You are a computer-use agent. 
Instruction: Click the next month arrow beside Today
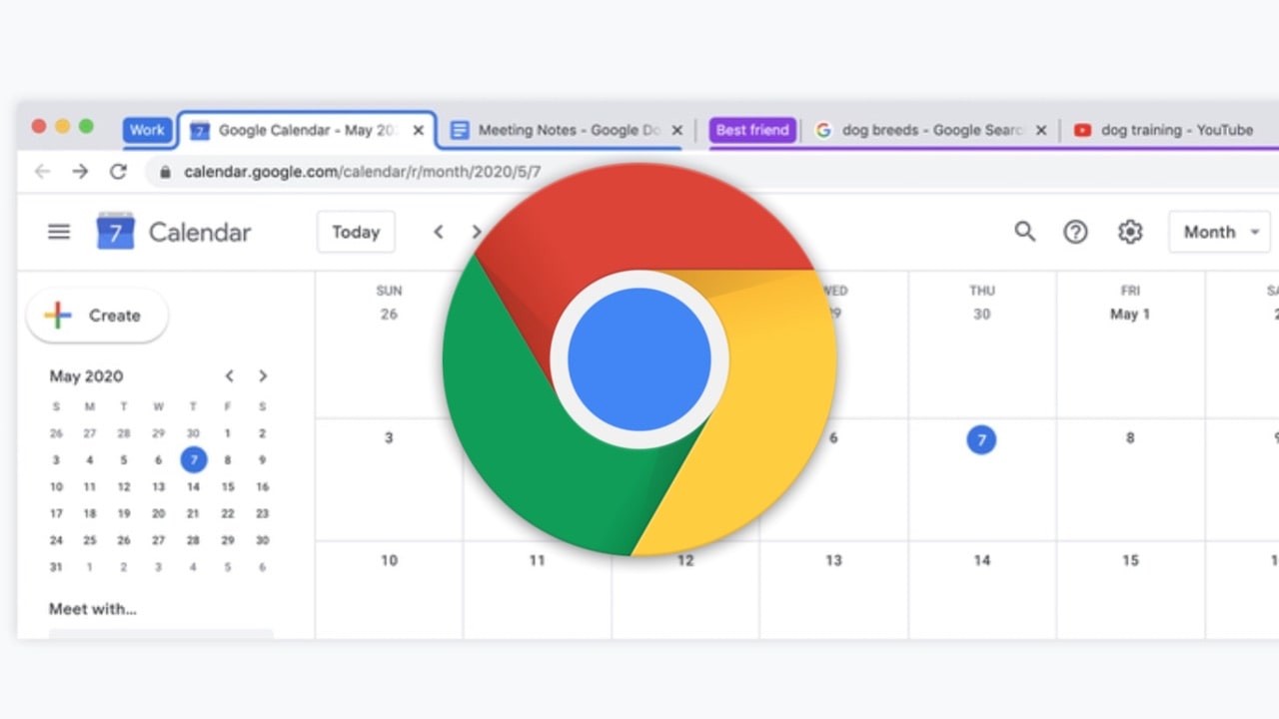click(476, 232)
